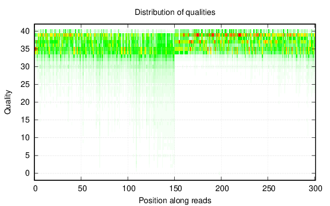Click the y-axis tick label 30
330x206 pixels.
pyautogui.click(x=25, y=66)
